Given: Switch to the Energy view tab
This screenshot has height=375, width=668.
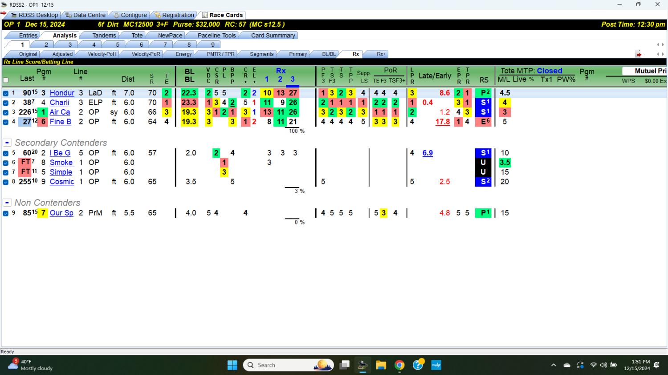Looking at the screenshot, I should (x=183, y=54).
